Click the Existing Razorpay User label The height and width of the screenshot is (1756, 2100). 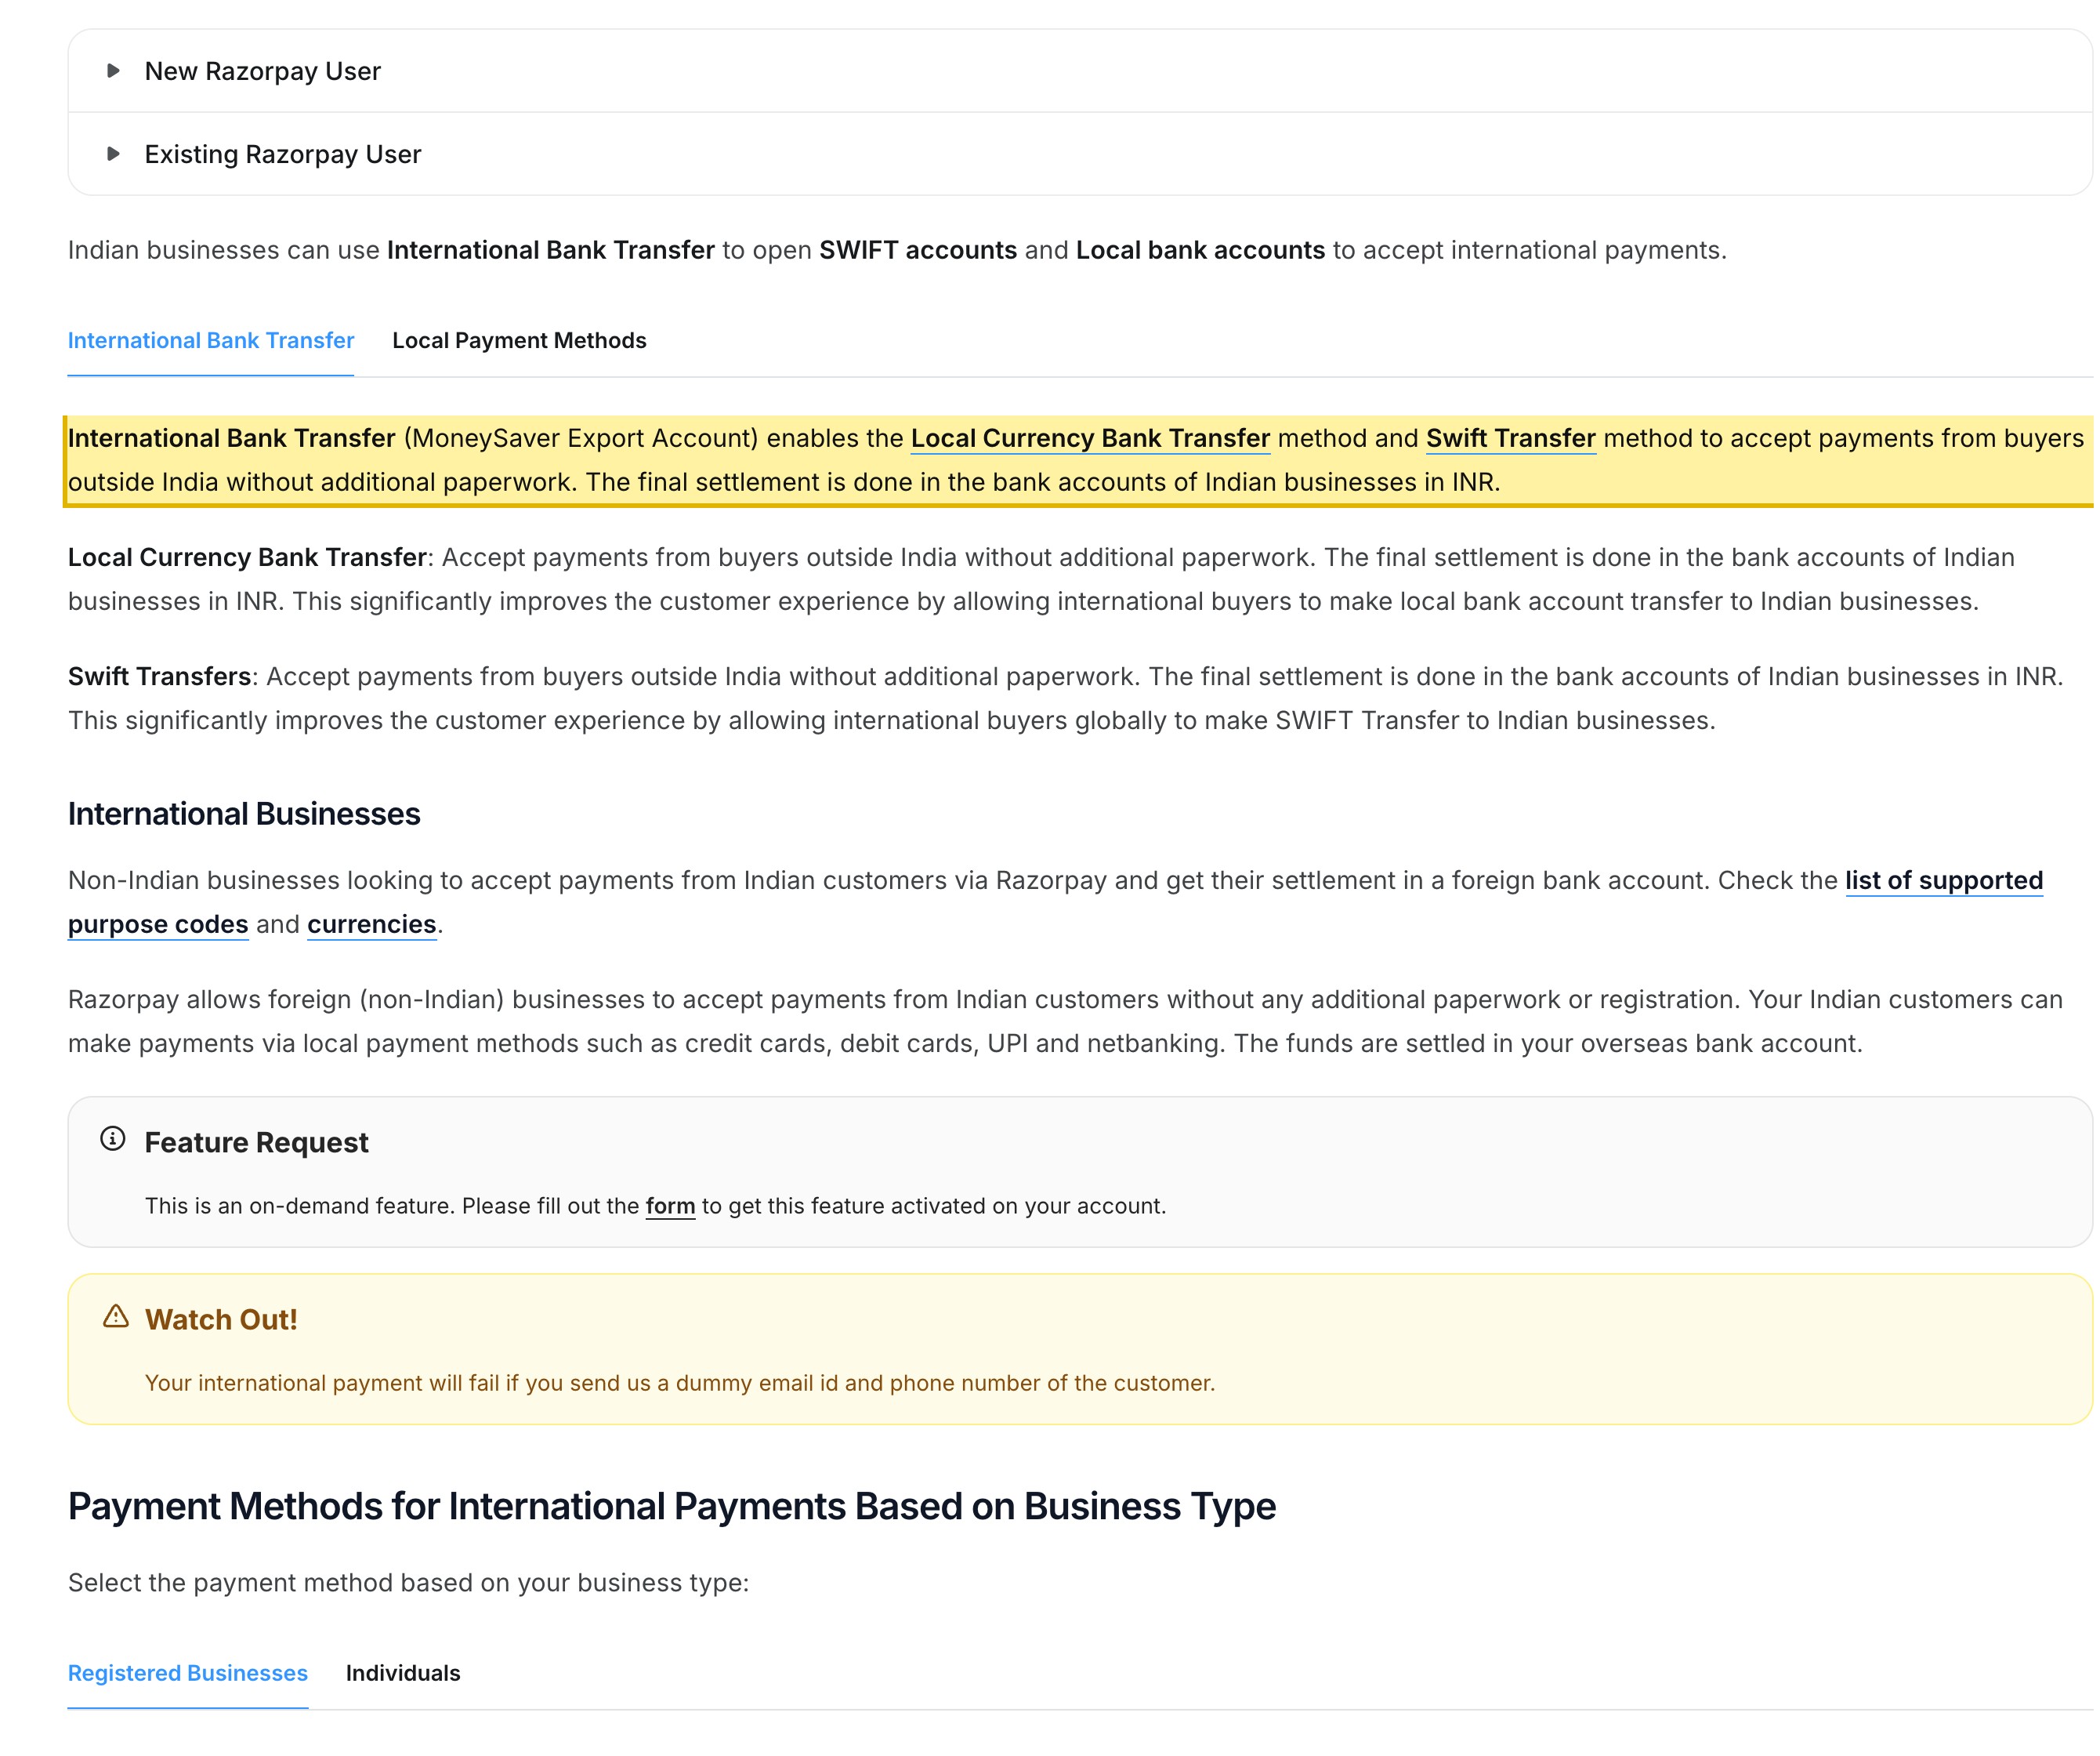[283, 154]
